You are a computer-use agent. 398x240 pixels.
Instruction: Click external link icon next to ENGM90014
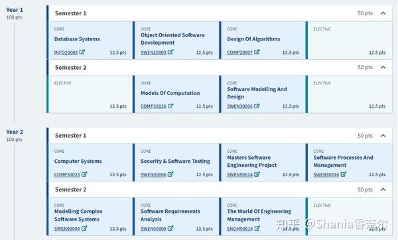pos(257,228)
